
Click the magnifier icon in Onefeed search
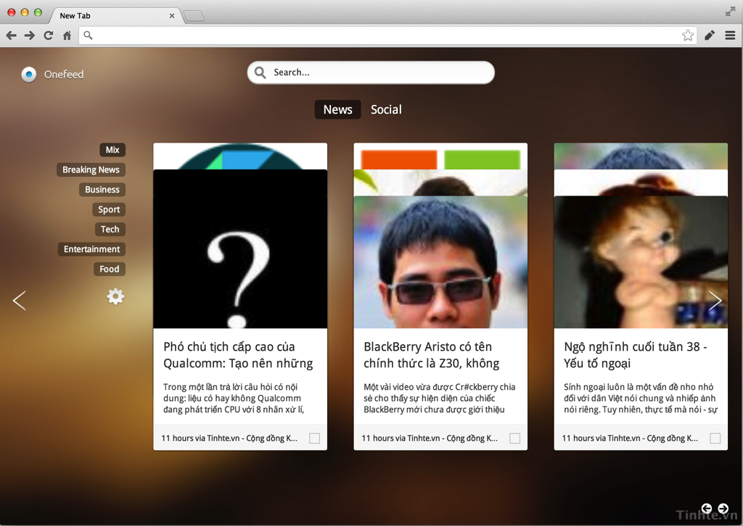pos(260,72)
